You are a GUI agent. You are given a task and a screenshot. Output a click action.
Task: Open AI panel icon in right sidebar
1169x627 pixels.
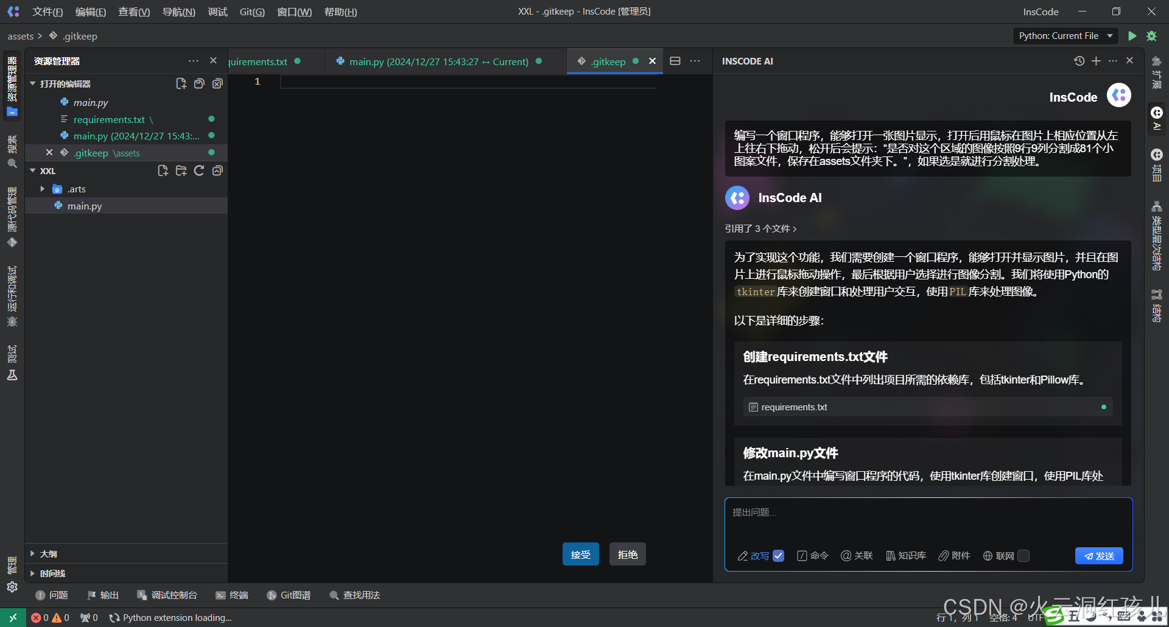1157,118
